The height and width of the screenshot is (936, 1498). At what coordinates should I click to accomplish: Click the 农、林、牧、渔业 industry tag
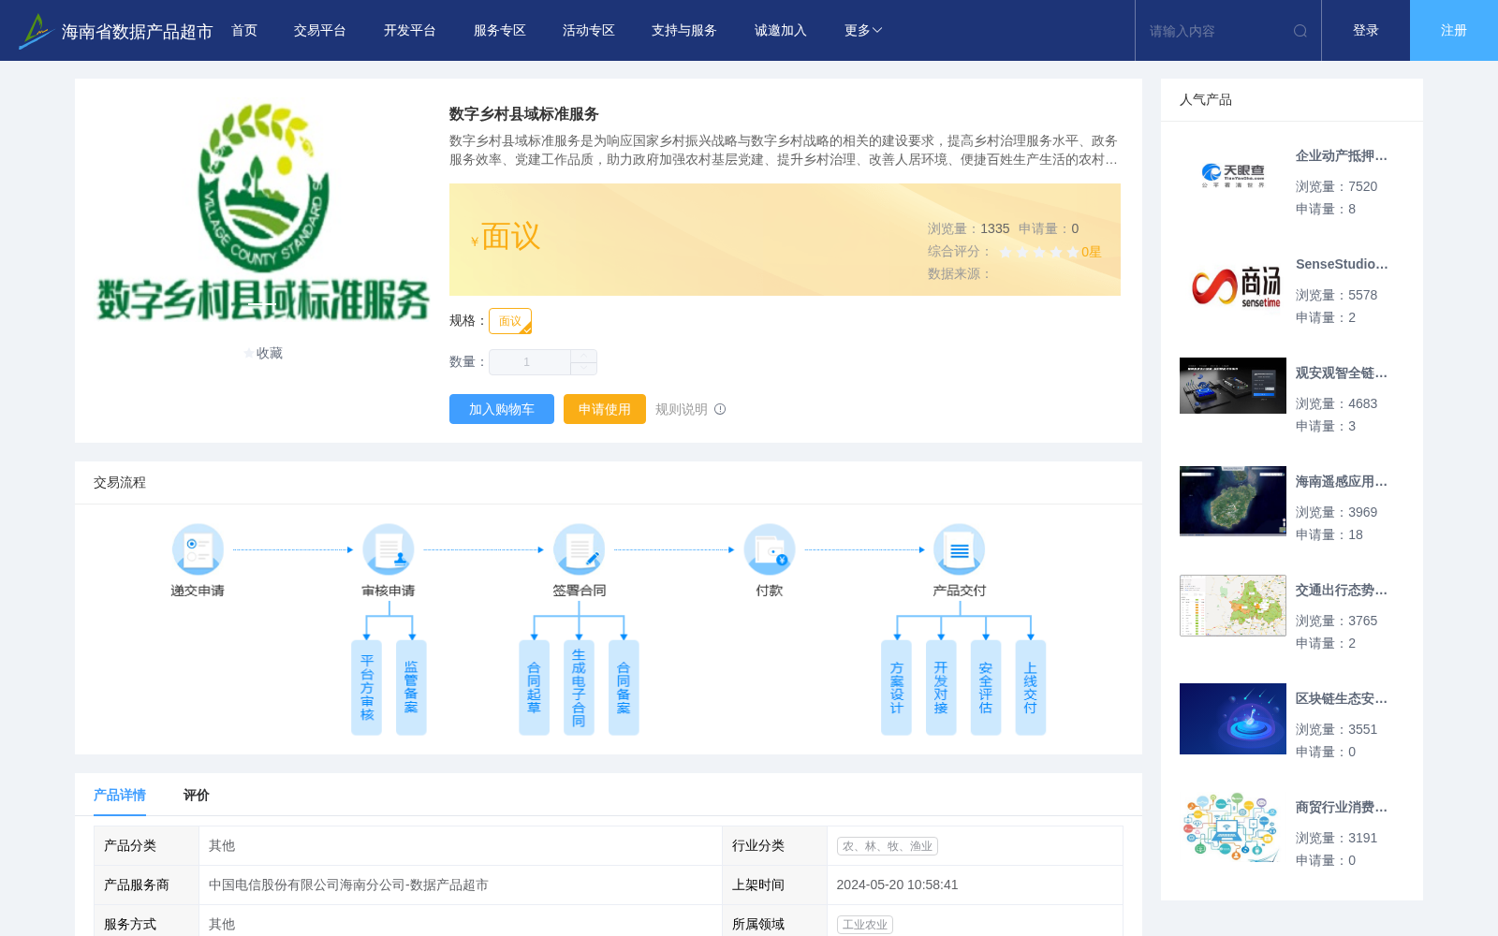click(x=888, y=846)
